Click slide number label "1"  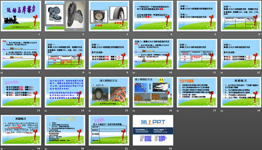tap(39, 34)
